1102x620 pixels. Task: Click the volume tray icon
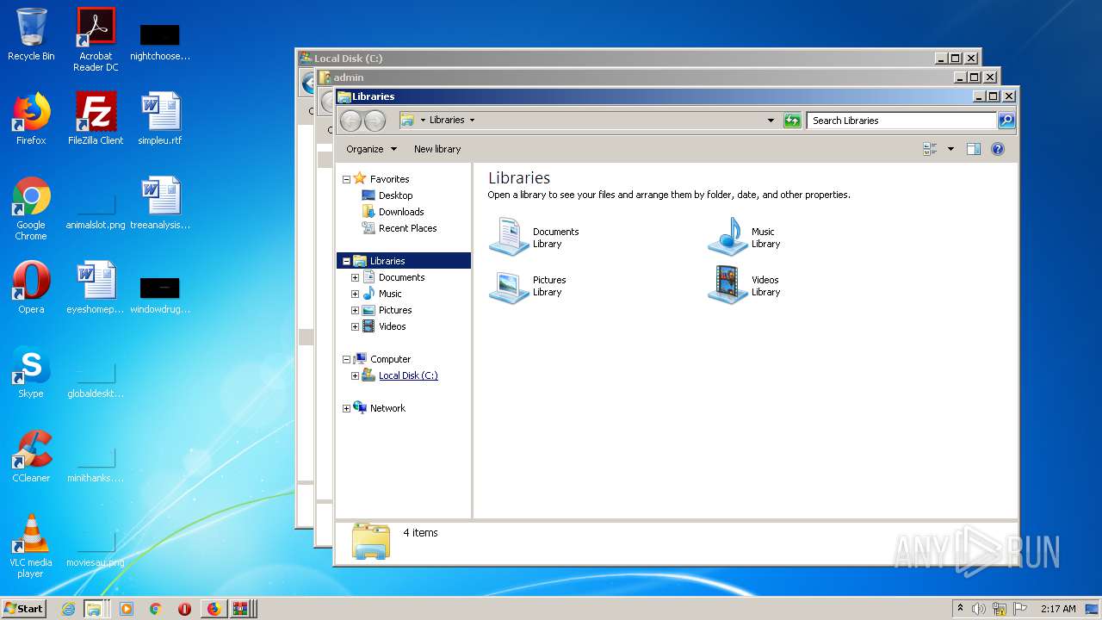[979, 609]
